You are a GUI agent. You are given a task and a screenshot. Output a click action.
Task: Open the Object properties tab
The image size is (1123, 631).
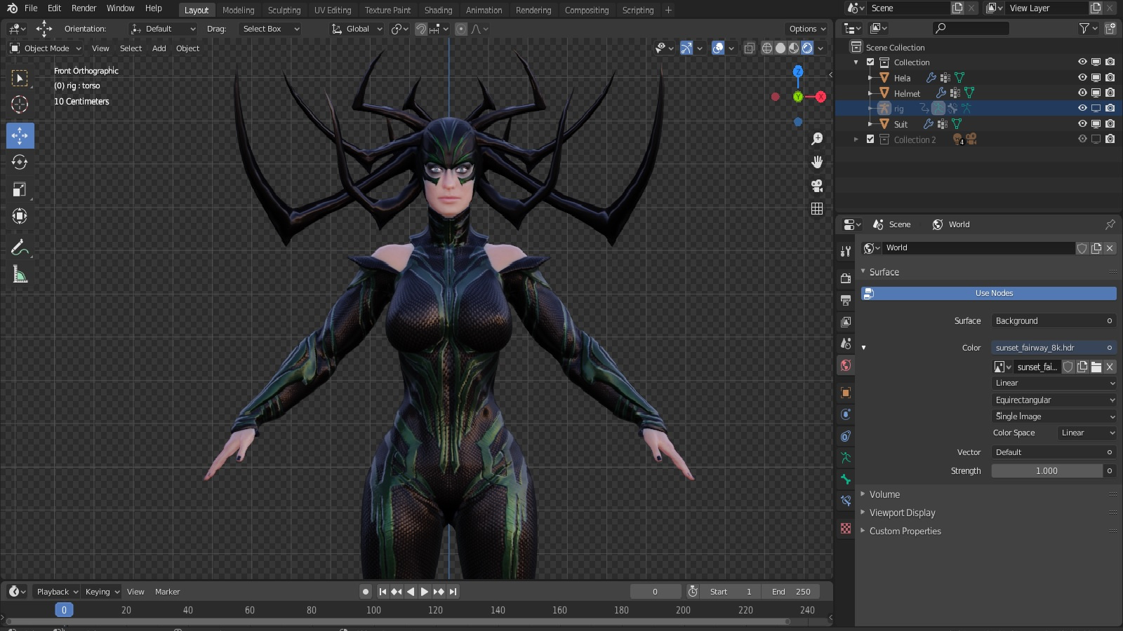846,393
